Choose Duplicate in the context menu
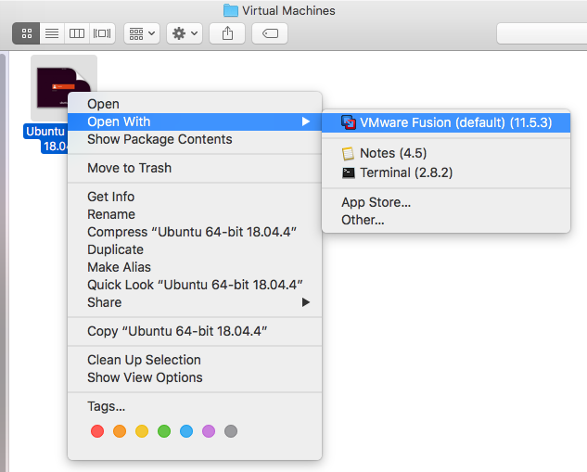The height and width of the screenshot is (472, 587). click(x=195, y=249)
